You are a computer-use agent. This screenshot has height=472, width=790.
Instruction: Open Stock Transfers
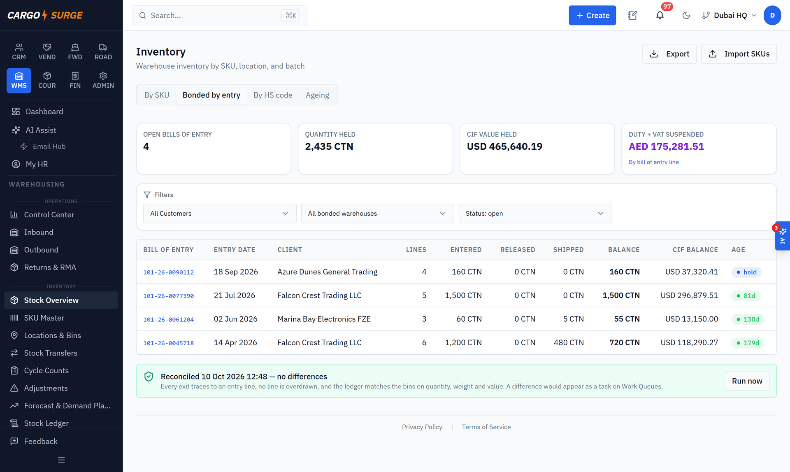tap(61, 353)
